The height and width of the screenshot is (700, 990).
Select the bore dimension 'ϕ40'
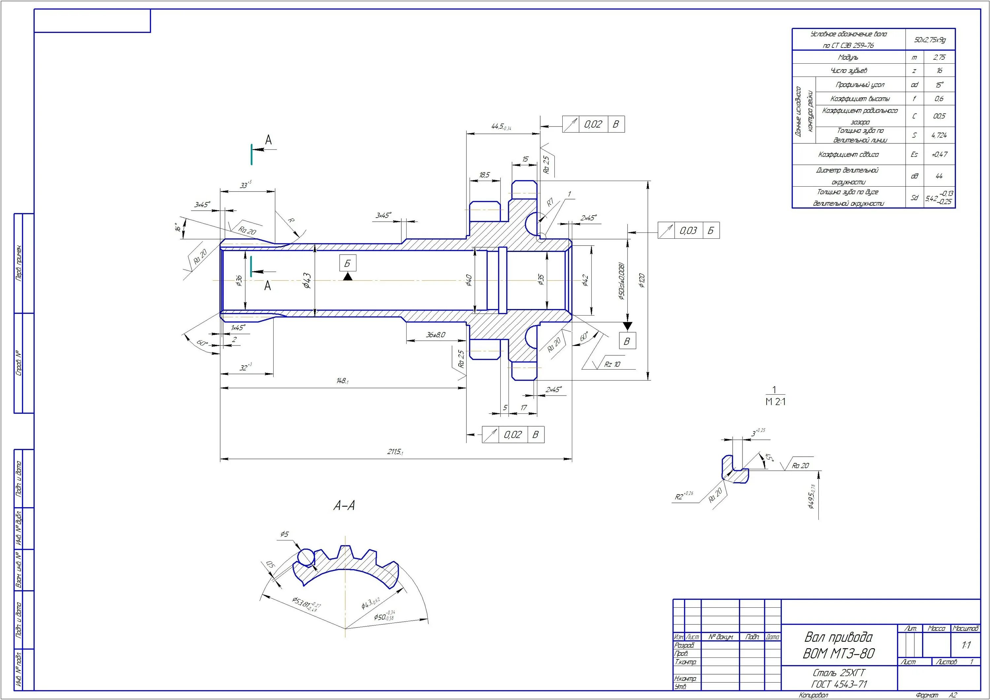469,281
